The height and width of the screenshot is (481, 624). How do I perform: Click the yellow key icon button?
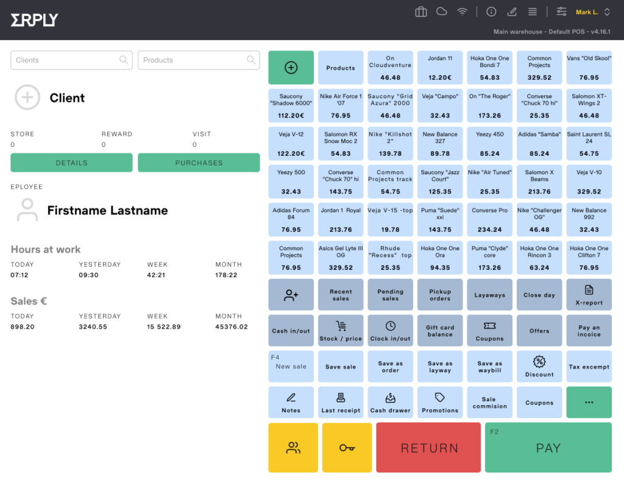pos(347,448)
